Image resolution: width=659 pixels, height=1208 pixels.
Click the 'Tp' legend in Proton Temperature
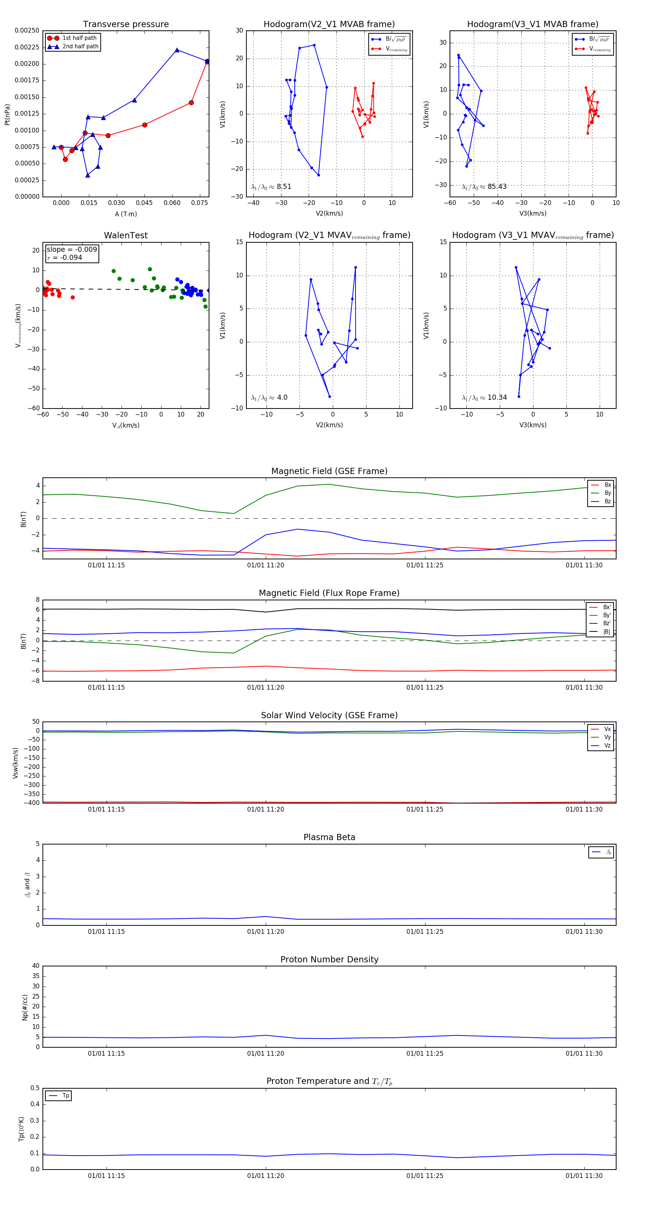click(x=59, y=1096)
